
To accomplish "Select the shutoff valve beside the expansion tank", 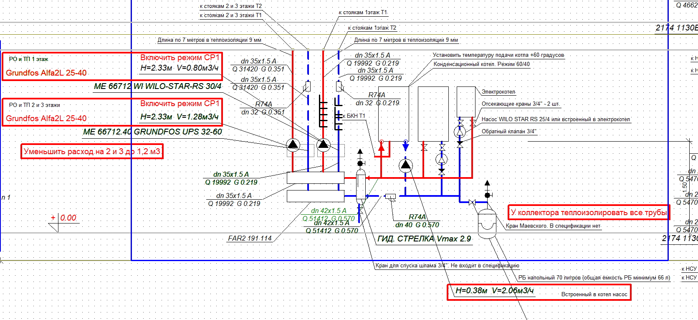I will 472,203.
